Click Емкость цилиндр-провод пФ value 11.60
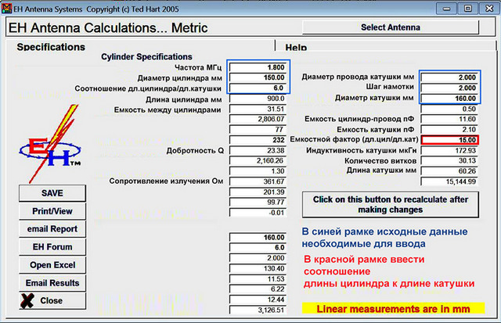Screen dimensions: 501x323 pos(449,119)
